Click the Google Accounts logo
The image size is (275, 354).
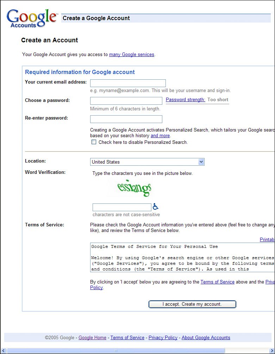32,19
